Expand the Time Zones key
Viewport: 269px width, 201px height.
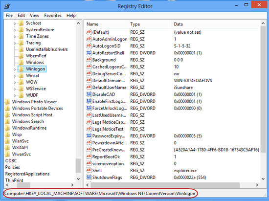tap(15, 37)
